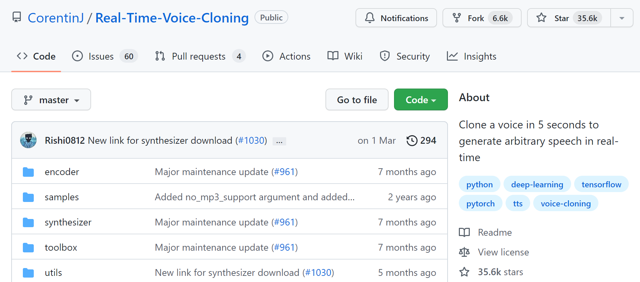Open the encoder folder
Image resolution: width=640 pixels, height=282 pixels.
tap(62, 172)
